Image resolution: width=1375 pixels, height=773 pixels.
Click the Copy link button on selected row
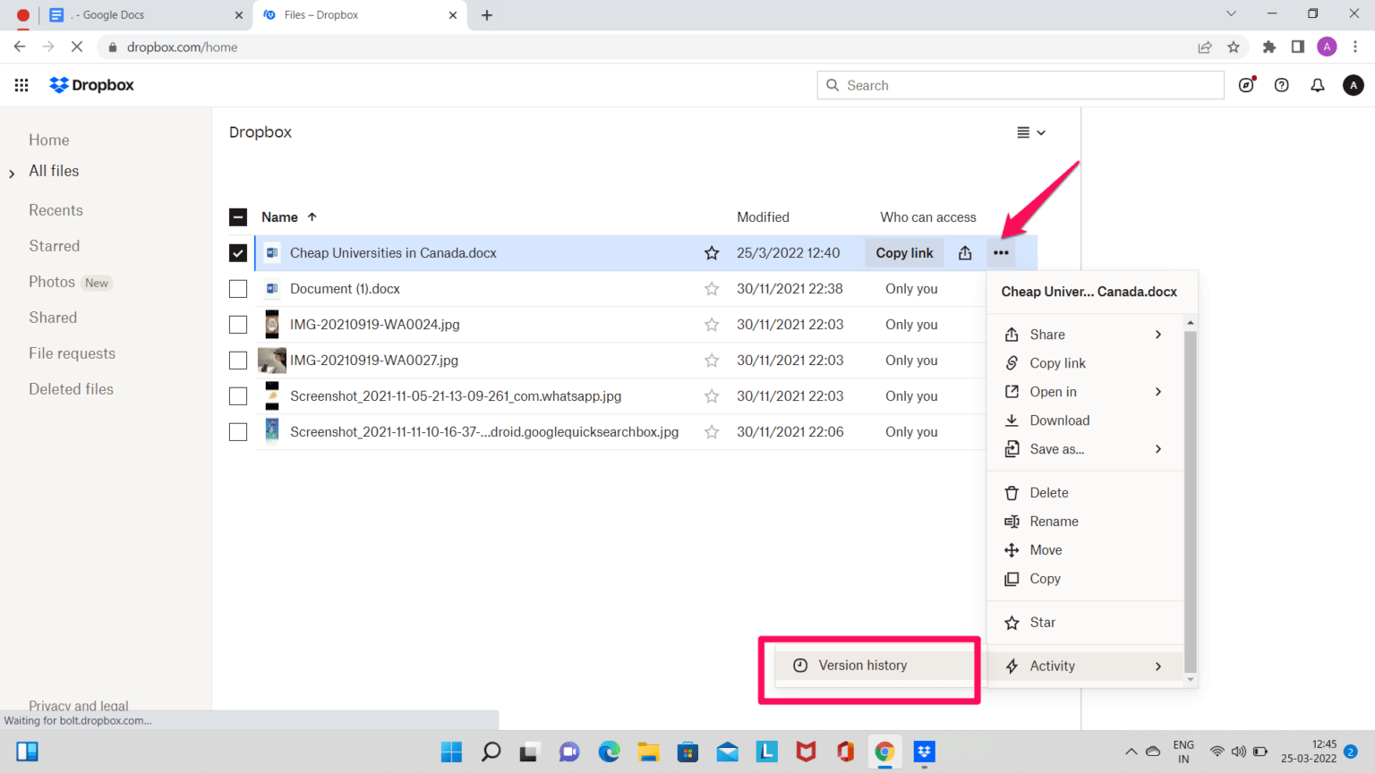tap(904, 253)
